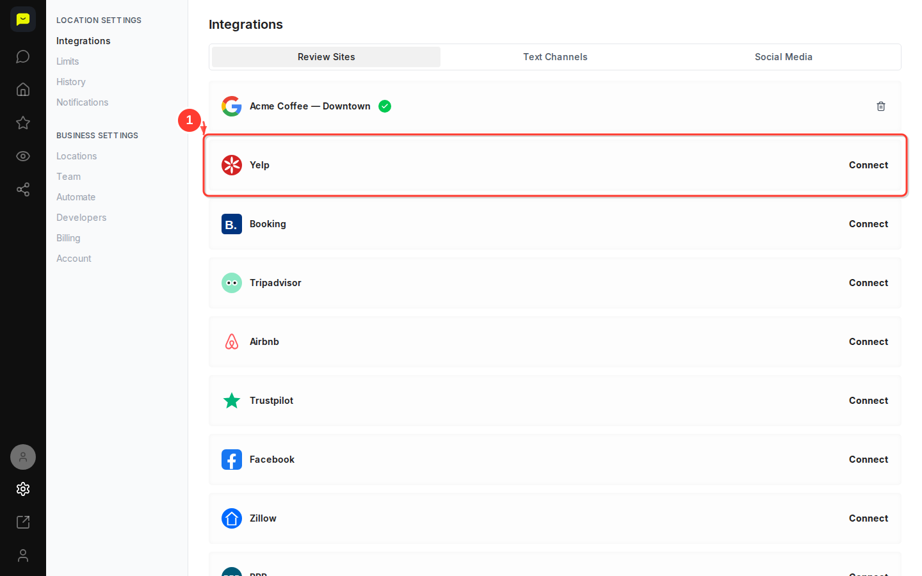Open the settings gear icon
Image resolution: width=922 pixels, height=576 pixels.
(x=23, y=489)
